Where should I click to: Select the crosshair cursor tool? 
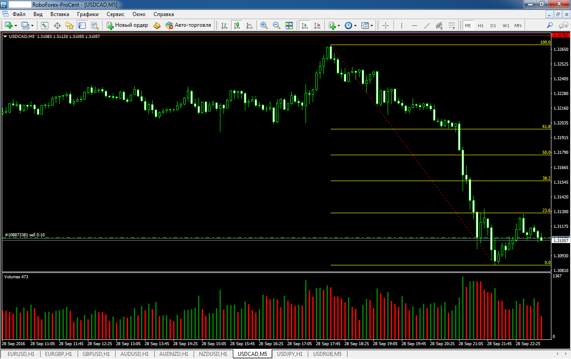coord(386,25)
